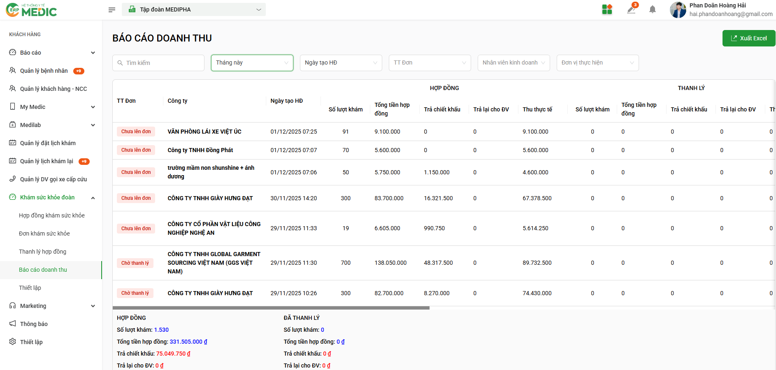The image size is (776, 370).
Task: Click the ambulance call service phone icon
Action: [x=13, y=179]
